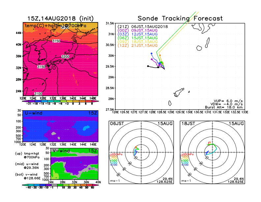Click the '(03Z) 12JST,15AUG' legend entry
The width and height of the screenshot is (261, 202).
point(137,34)
